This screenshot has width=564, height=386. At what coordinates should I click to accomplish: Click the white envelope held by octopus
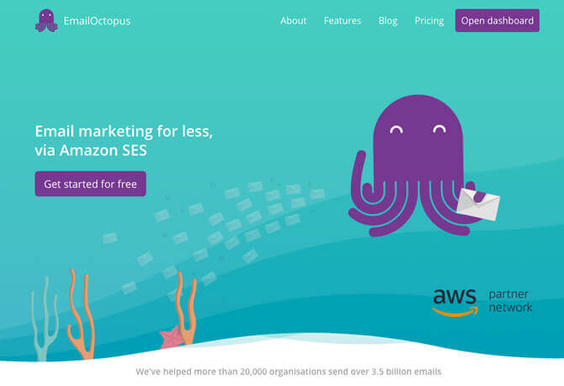[478, 204]
